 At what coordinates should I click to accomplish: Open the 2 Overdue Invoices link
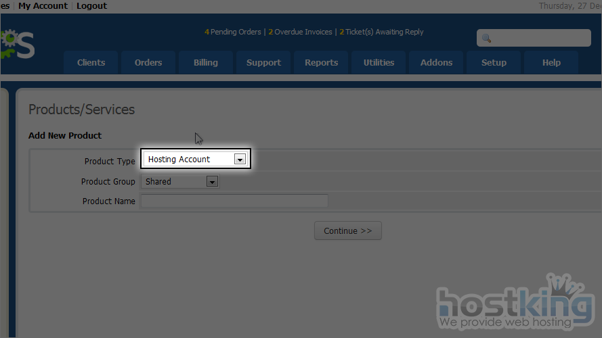[300, 32]
